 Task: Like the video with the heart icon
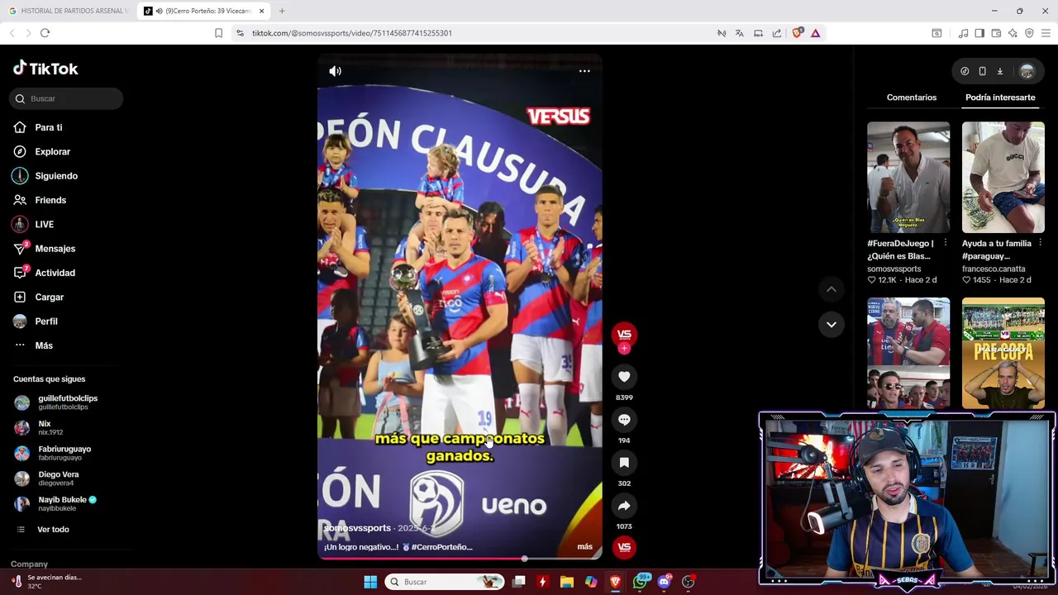click(x=624, y=377)
